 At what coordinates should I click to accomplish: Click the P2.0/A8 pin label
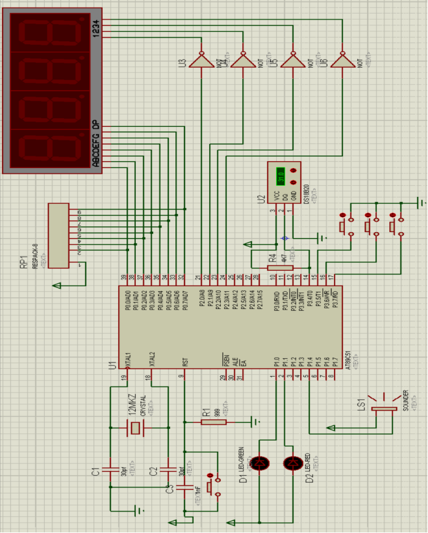point(202,298)
